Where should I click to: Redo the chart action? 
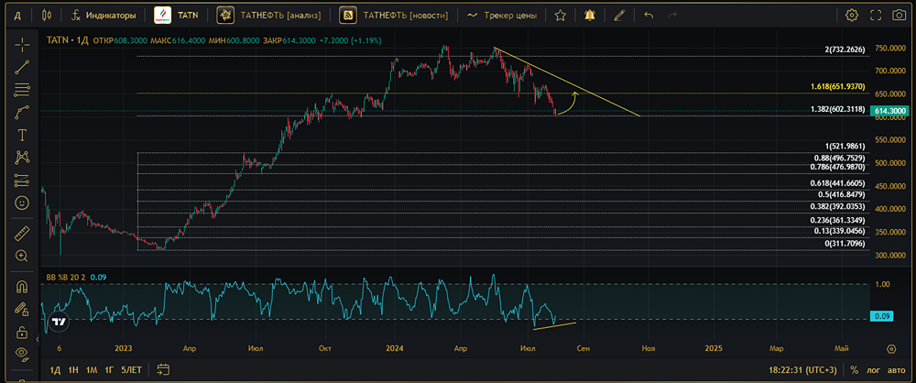click(672, 16)
